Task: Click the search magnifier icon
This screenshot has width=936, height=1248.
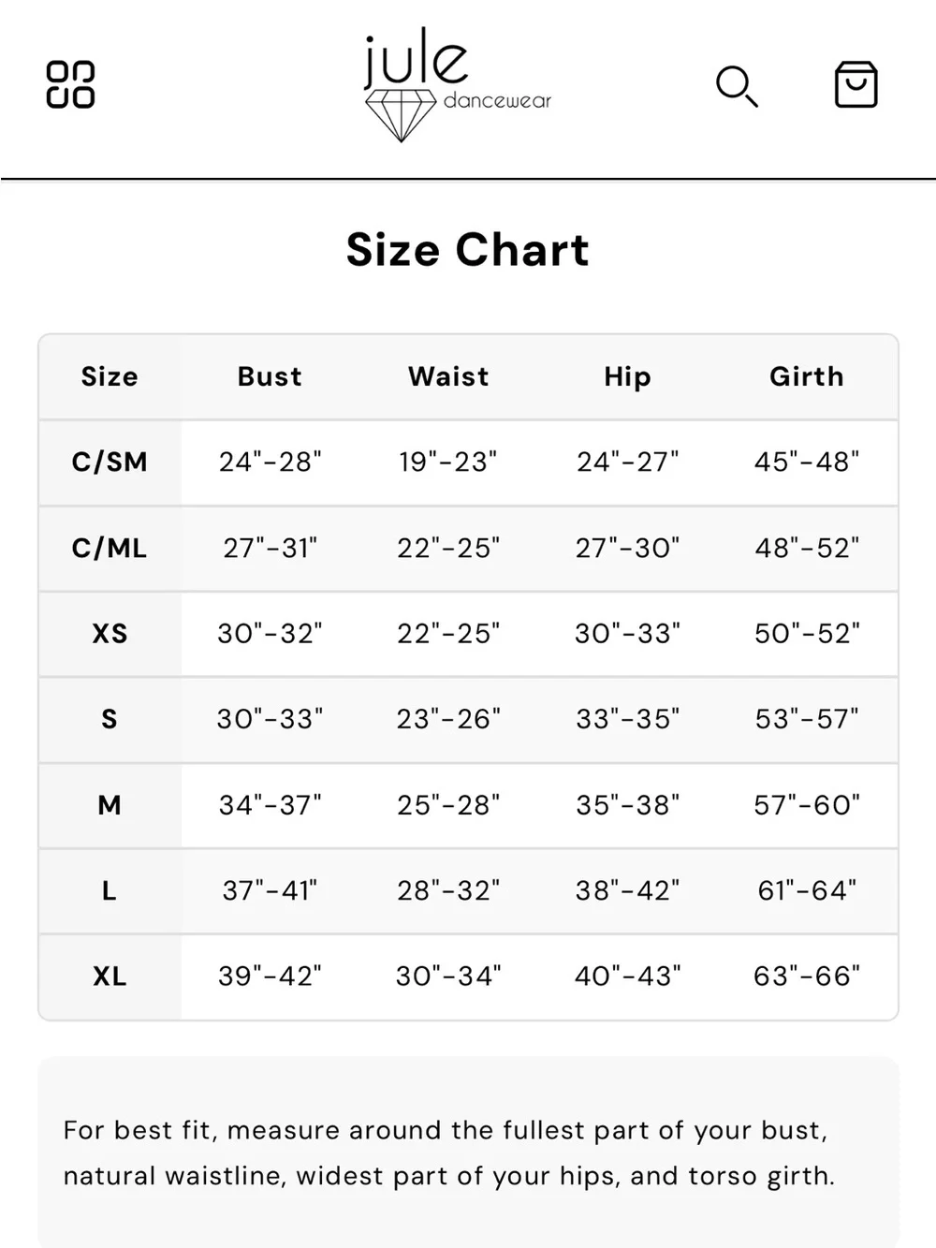Action: coord(737,86)
